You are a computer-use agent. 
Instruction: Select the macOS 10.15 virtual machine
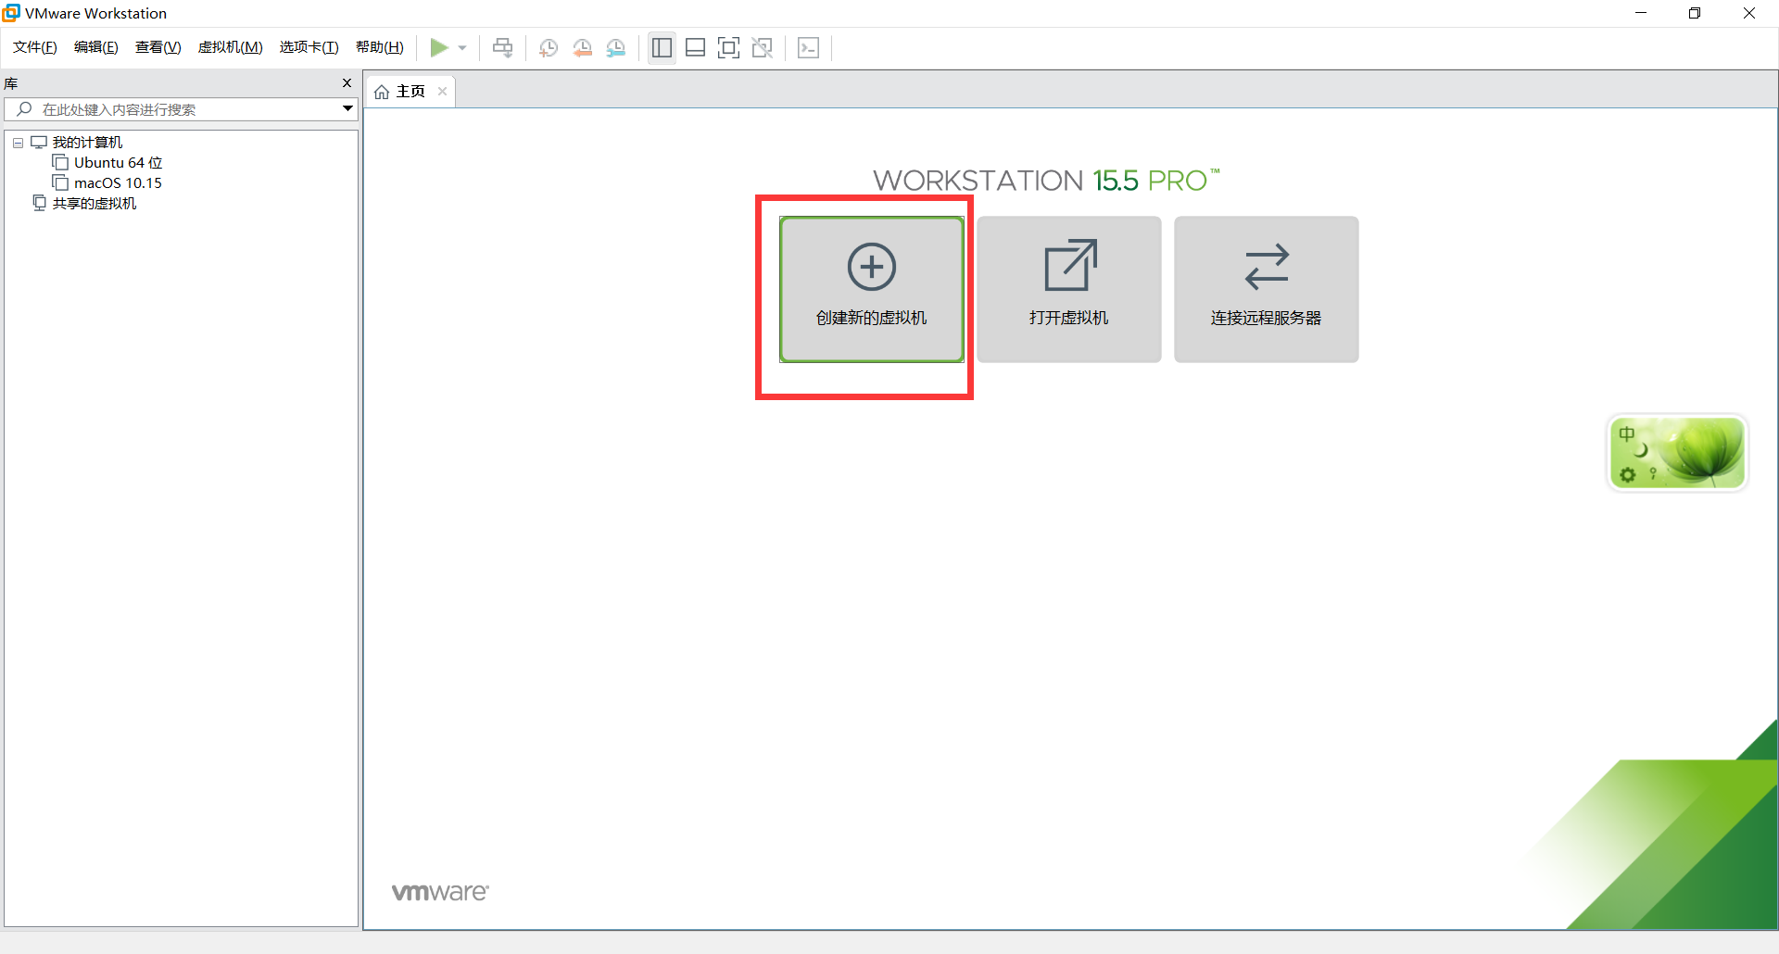(x=118, y=183)
